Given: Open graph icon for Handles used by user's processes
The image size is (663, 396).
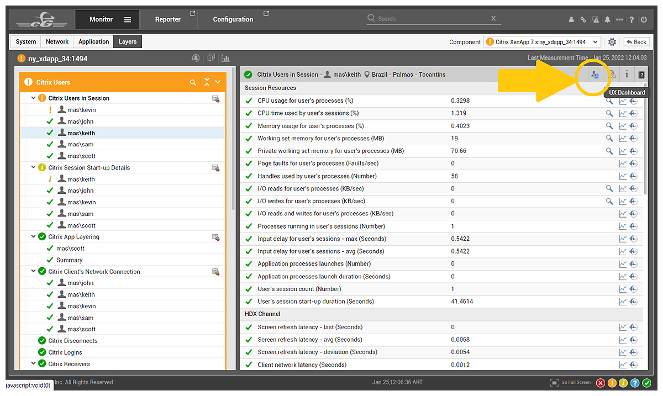Looking at the screenshot, I should tap(623, 176).
